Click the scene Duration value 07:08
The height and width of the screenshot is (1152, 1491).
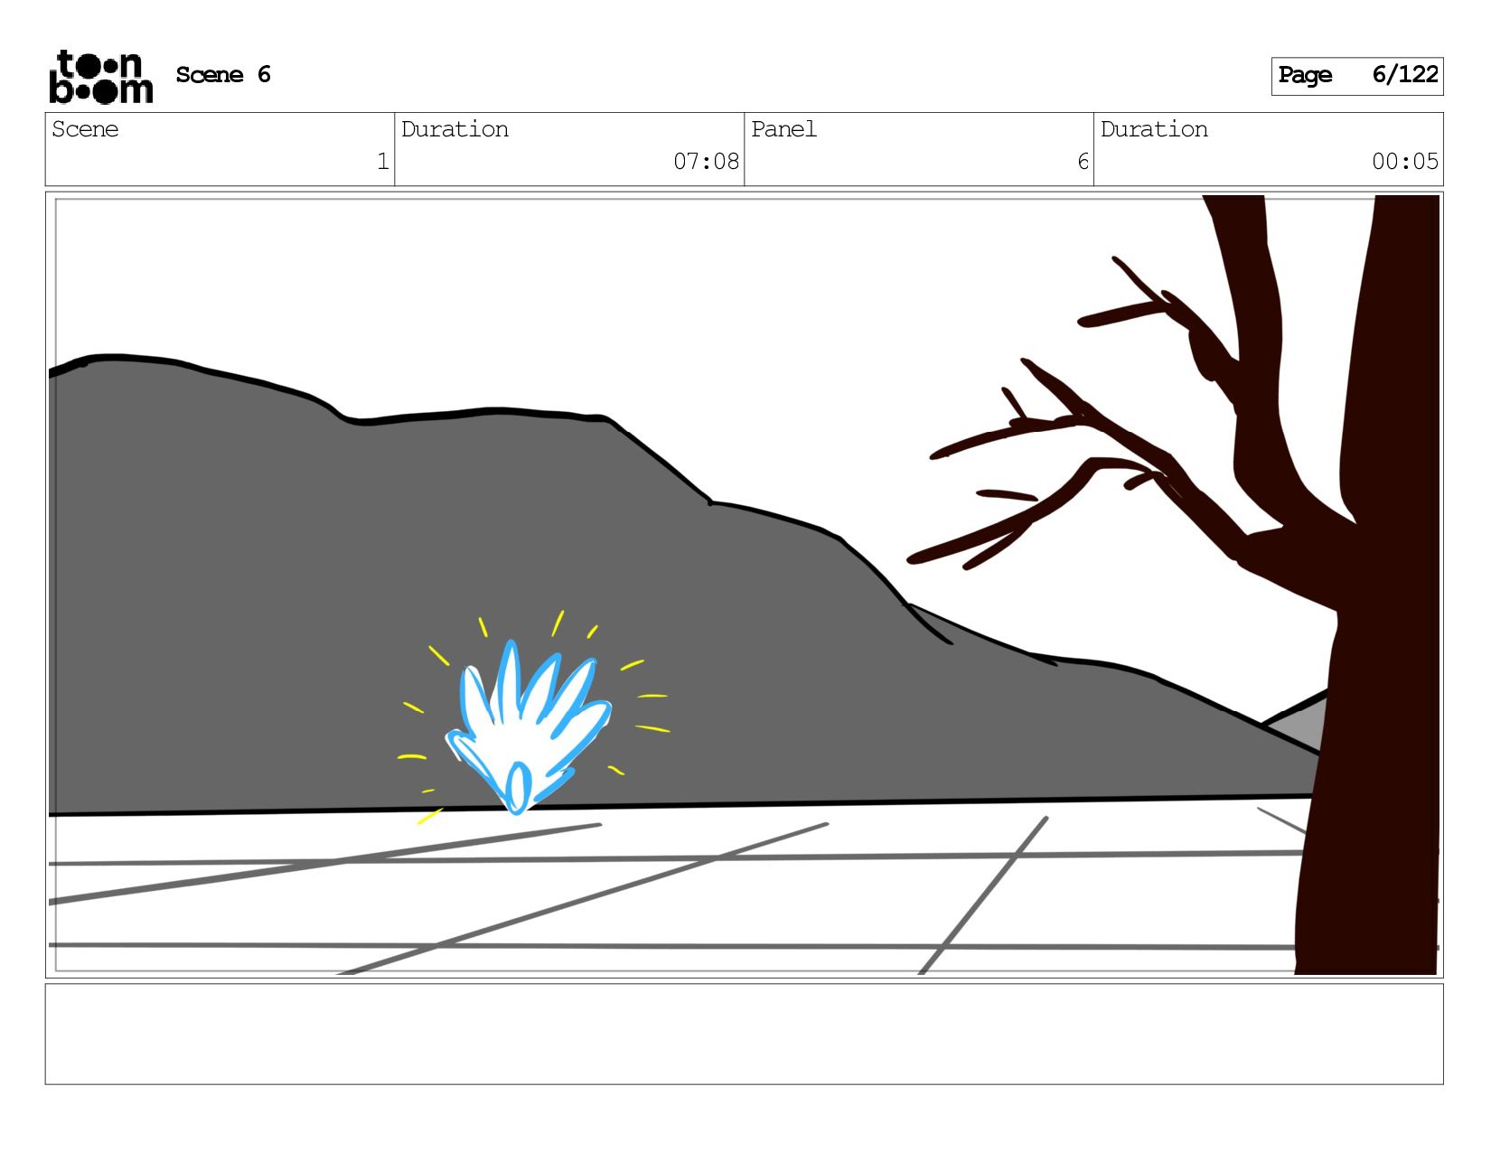pos(706,162)
